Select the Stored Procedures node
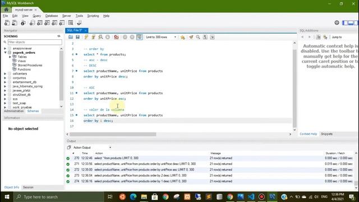The height and width of the screenshot is (202, 359). (x=30, y=65)
